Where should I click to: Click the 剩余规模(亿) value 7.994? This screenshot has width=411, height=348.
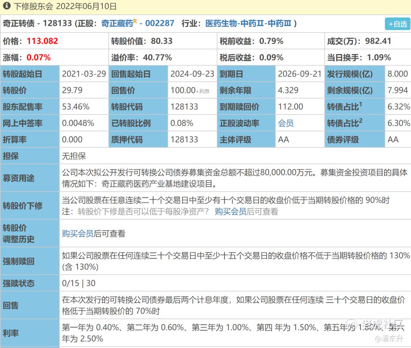coord(398,91)
